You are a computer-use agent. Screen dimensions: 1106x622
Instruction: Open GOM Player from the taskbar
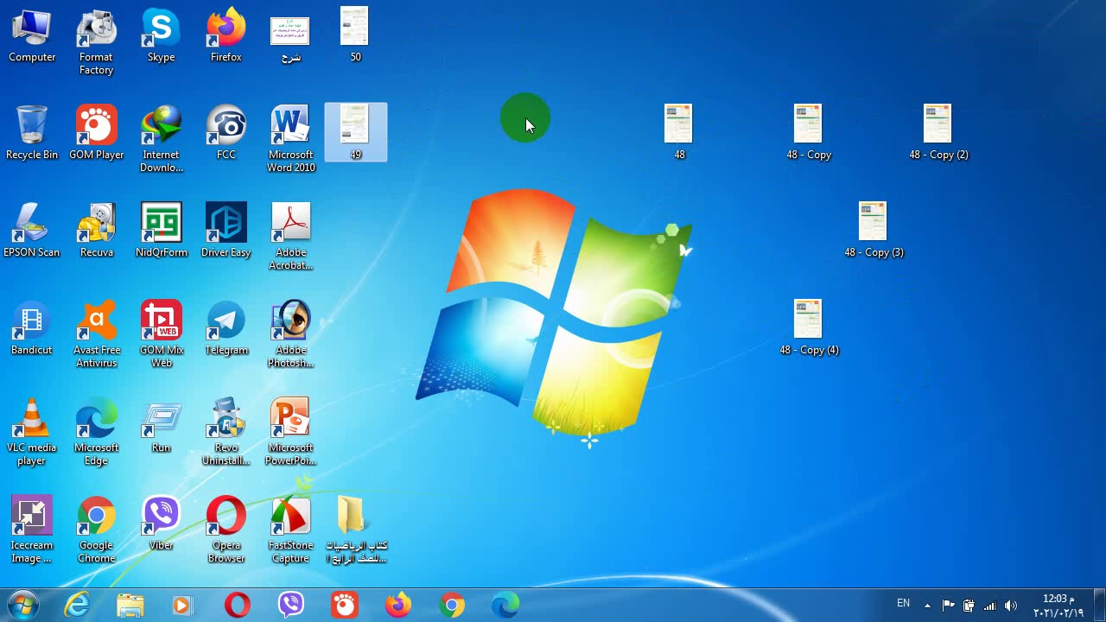345,605
